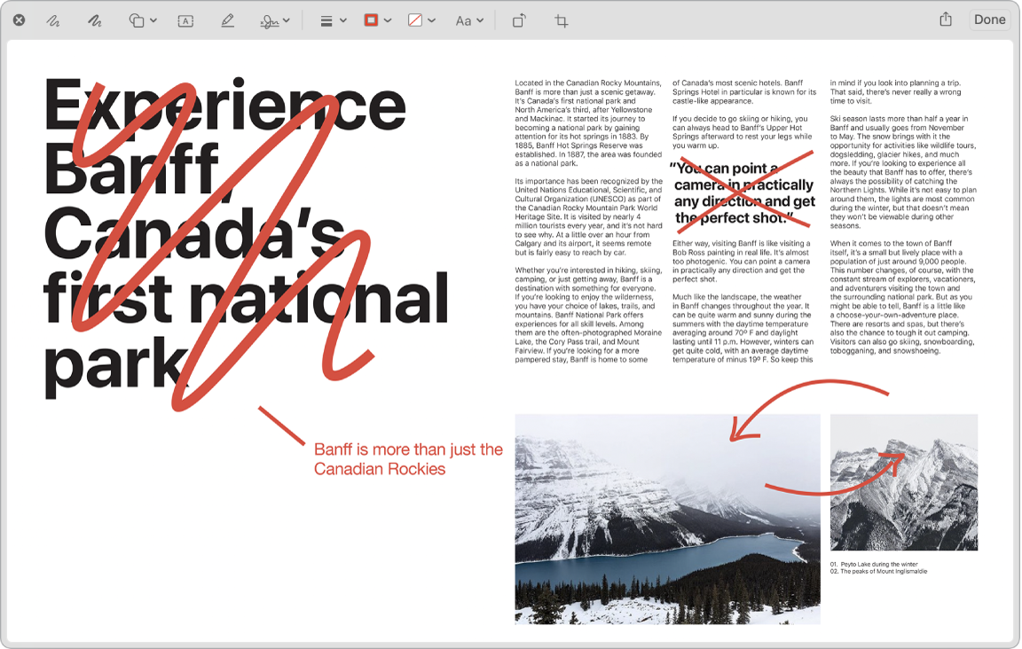Screen dimensions: 1022x649
Task: Select the Sketch tool
Action: 52,20
